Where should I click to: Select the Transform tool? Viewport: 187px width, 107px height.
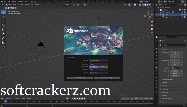(3, 34)
